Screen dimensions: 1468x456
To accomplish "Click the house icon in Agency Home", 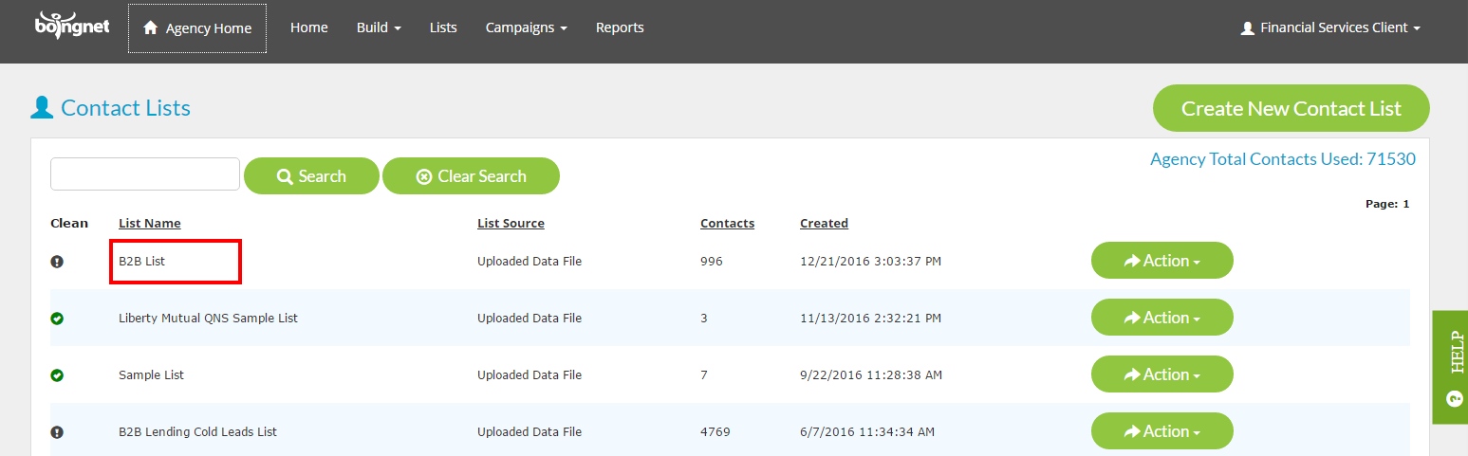I will click(150, 28).
